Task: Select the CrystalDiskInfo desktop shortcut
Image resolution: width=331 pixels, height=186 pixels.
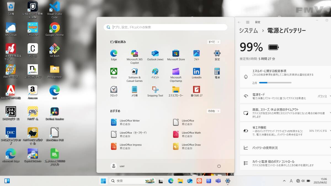Action: (x=33, y=156)
